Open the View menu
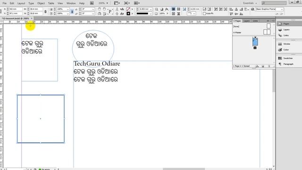 (60, 3)
